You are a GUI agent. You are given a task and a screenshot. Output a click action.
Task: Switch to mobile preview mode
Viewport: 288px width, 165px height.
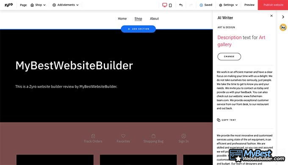170,6
